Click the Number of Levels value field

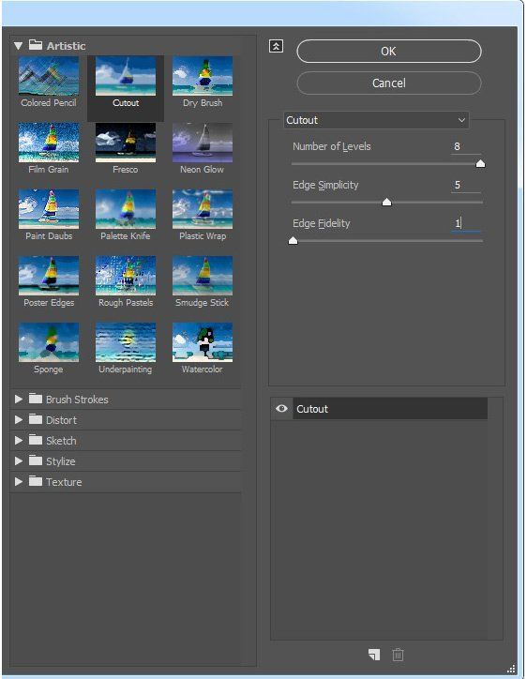466,146
